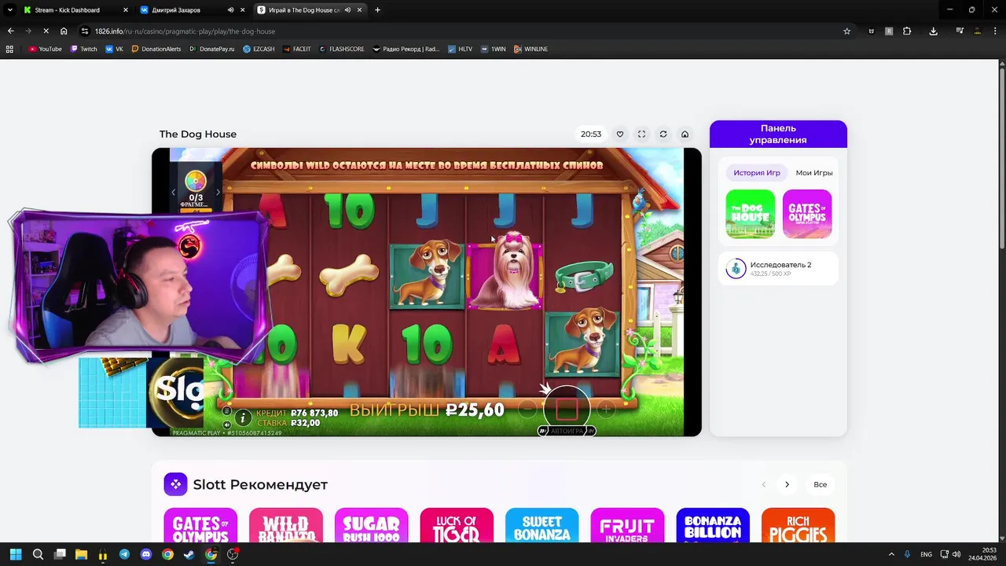The image size is (1006, 566).
Task: Open the WINLINE bookmark
Action: (x=531, y=49)
